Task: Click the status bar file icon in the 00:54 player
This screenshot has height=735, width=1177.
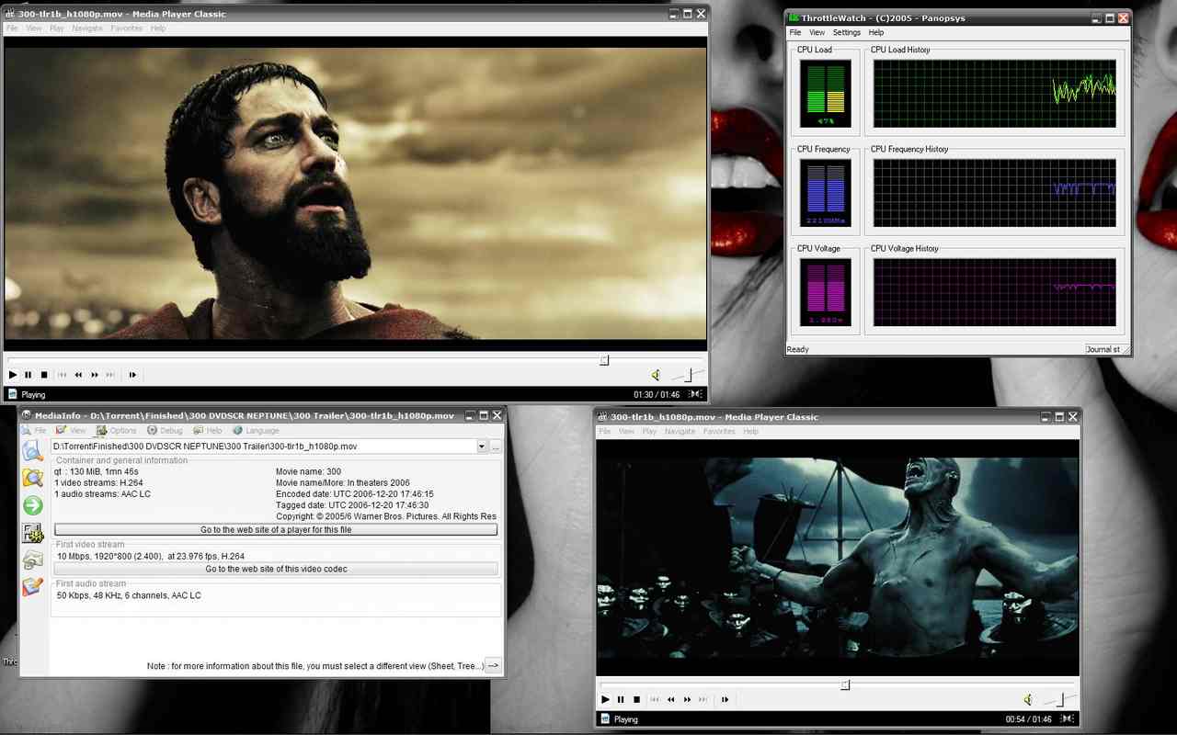Action: pyautogui.click(x=605, y=720)
